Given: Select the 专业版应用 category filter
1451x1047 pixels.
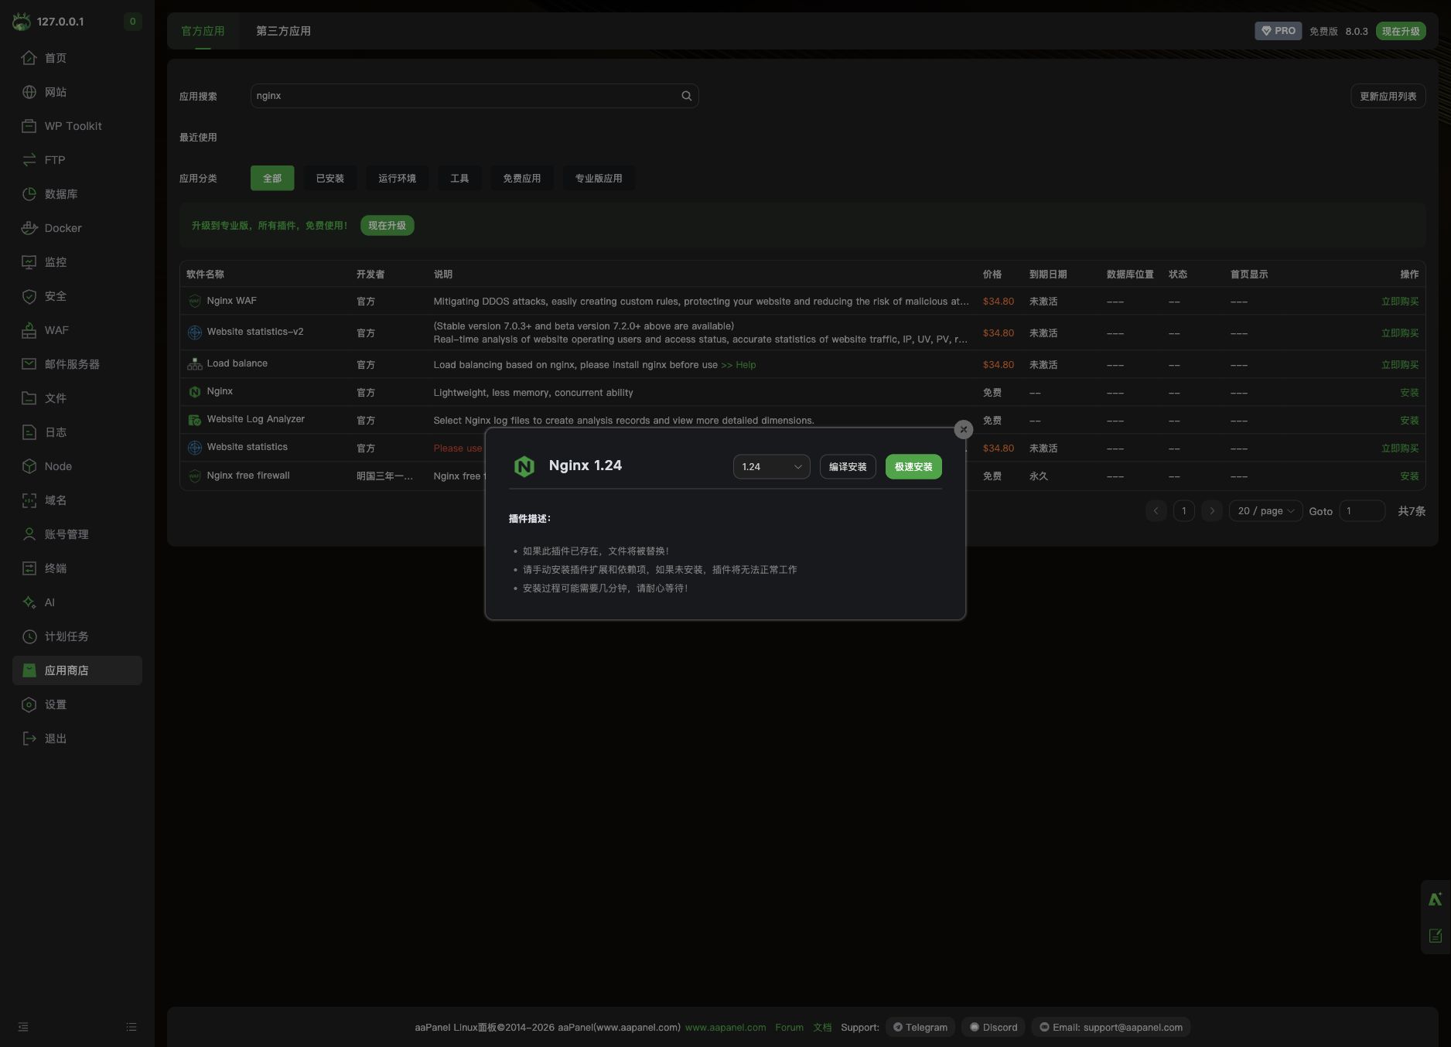Looking at the screenshot, I should (599, 178).
